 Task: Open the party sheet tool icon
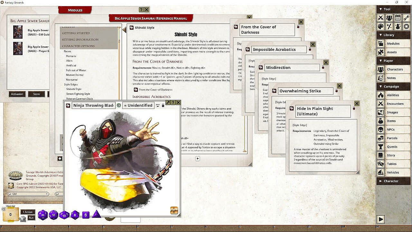(389, 18)
